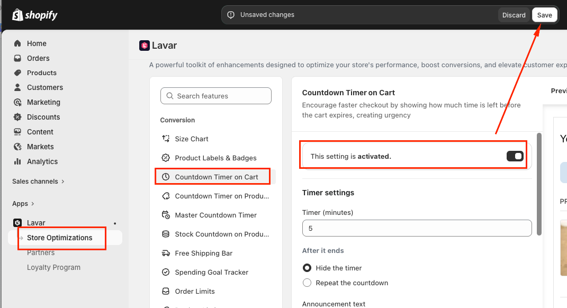The height and width of the screenshot is (308, 567).
Task: Click the Conversion section heading
Action: point(177,120)
